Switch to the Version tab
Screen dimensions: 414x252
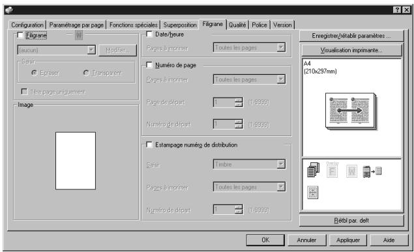tap(282, 25)
